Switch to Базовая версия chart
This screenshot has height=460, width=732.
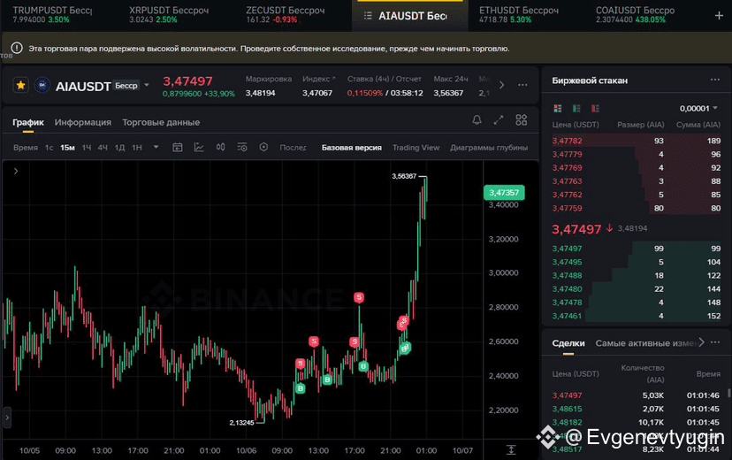pyautogui.click(x=352, y=148)
